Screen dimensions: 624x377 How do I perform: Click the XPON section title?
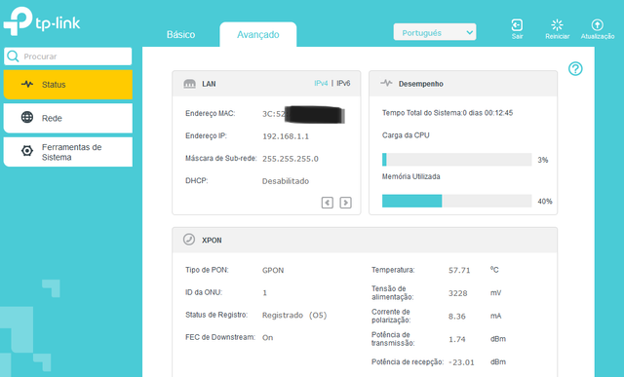pyautogui.click(x=212, y=241)
